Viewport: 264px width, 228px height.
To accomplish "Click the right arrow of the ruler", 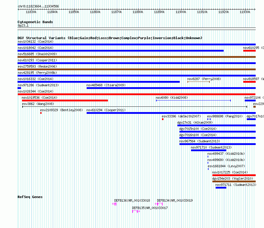I will pos(255,9).
